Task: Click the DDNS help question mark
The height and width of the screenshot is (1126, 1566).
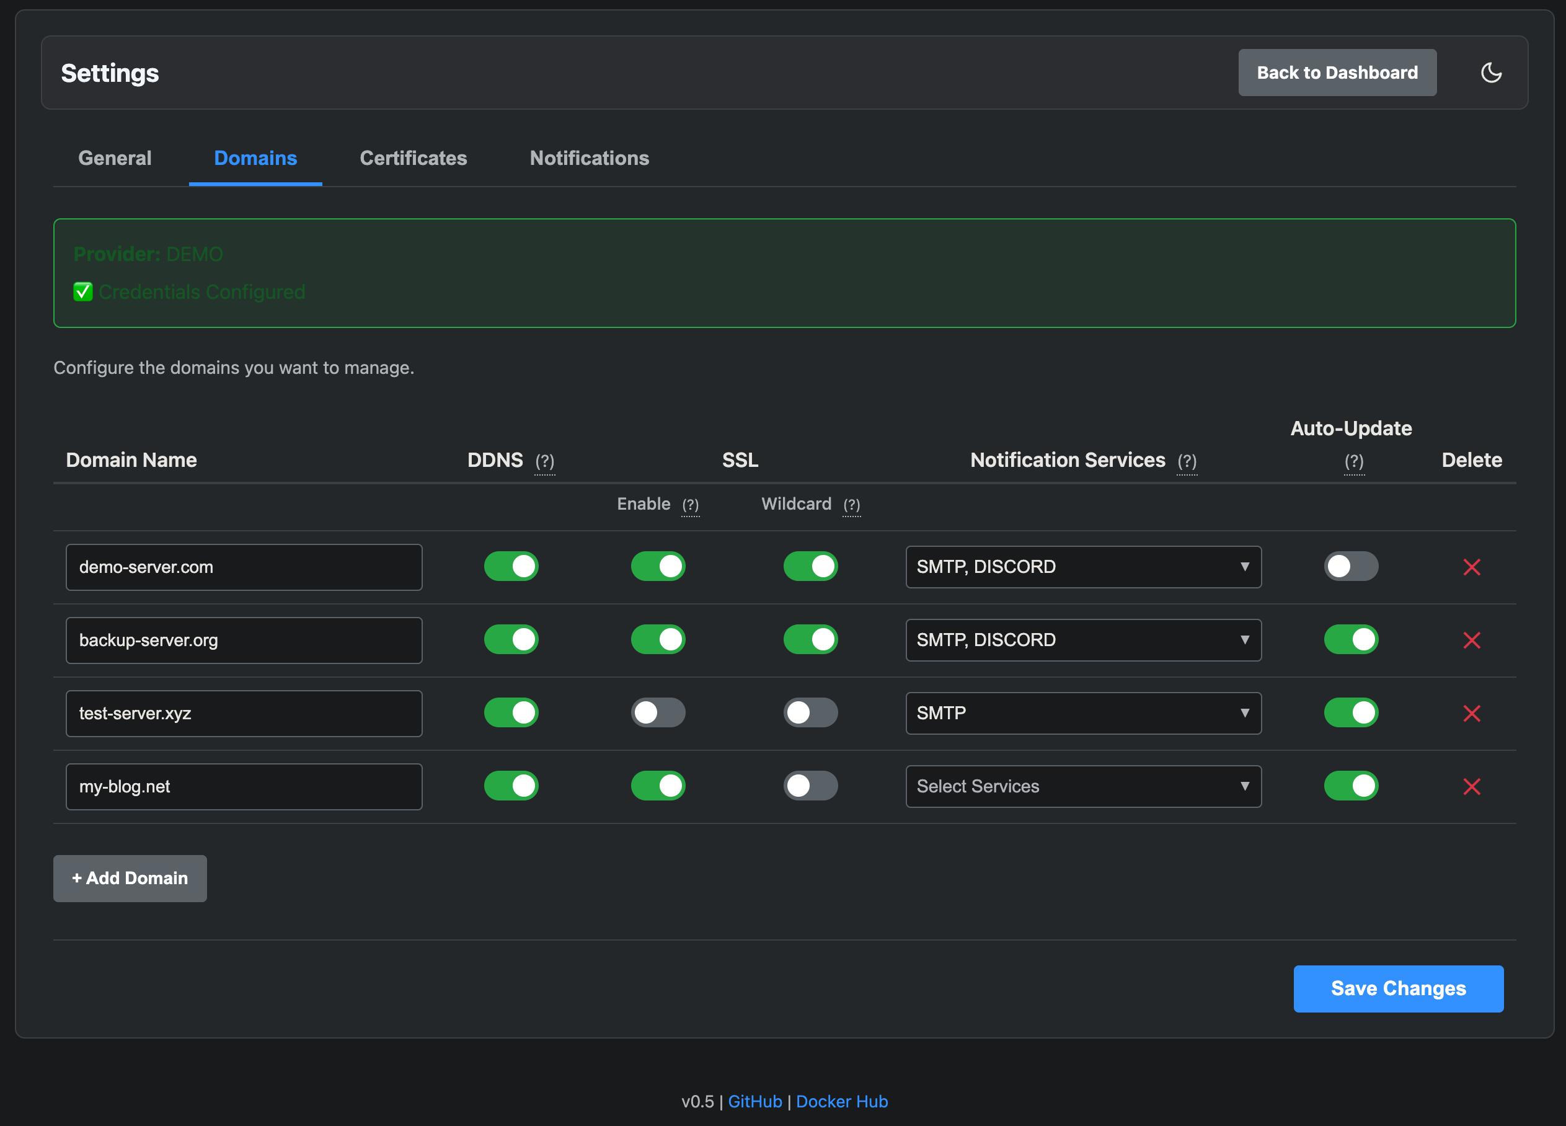Action: [544, 461]
